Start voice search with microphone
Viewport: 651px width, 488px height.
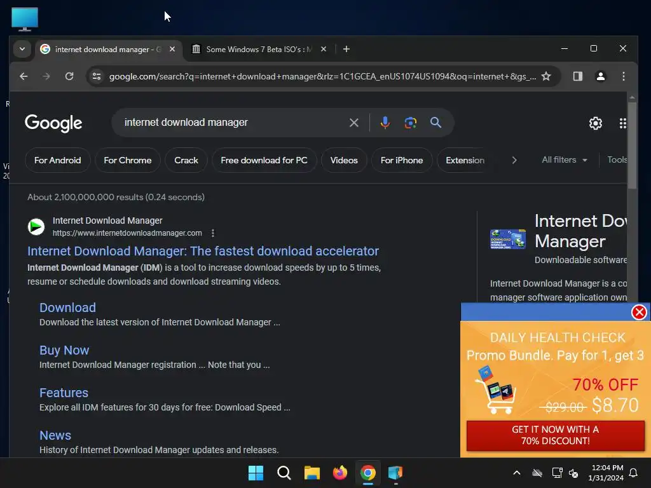(385, 123)
